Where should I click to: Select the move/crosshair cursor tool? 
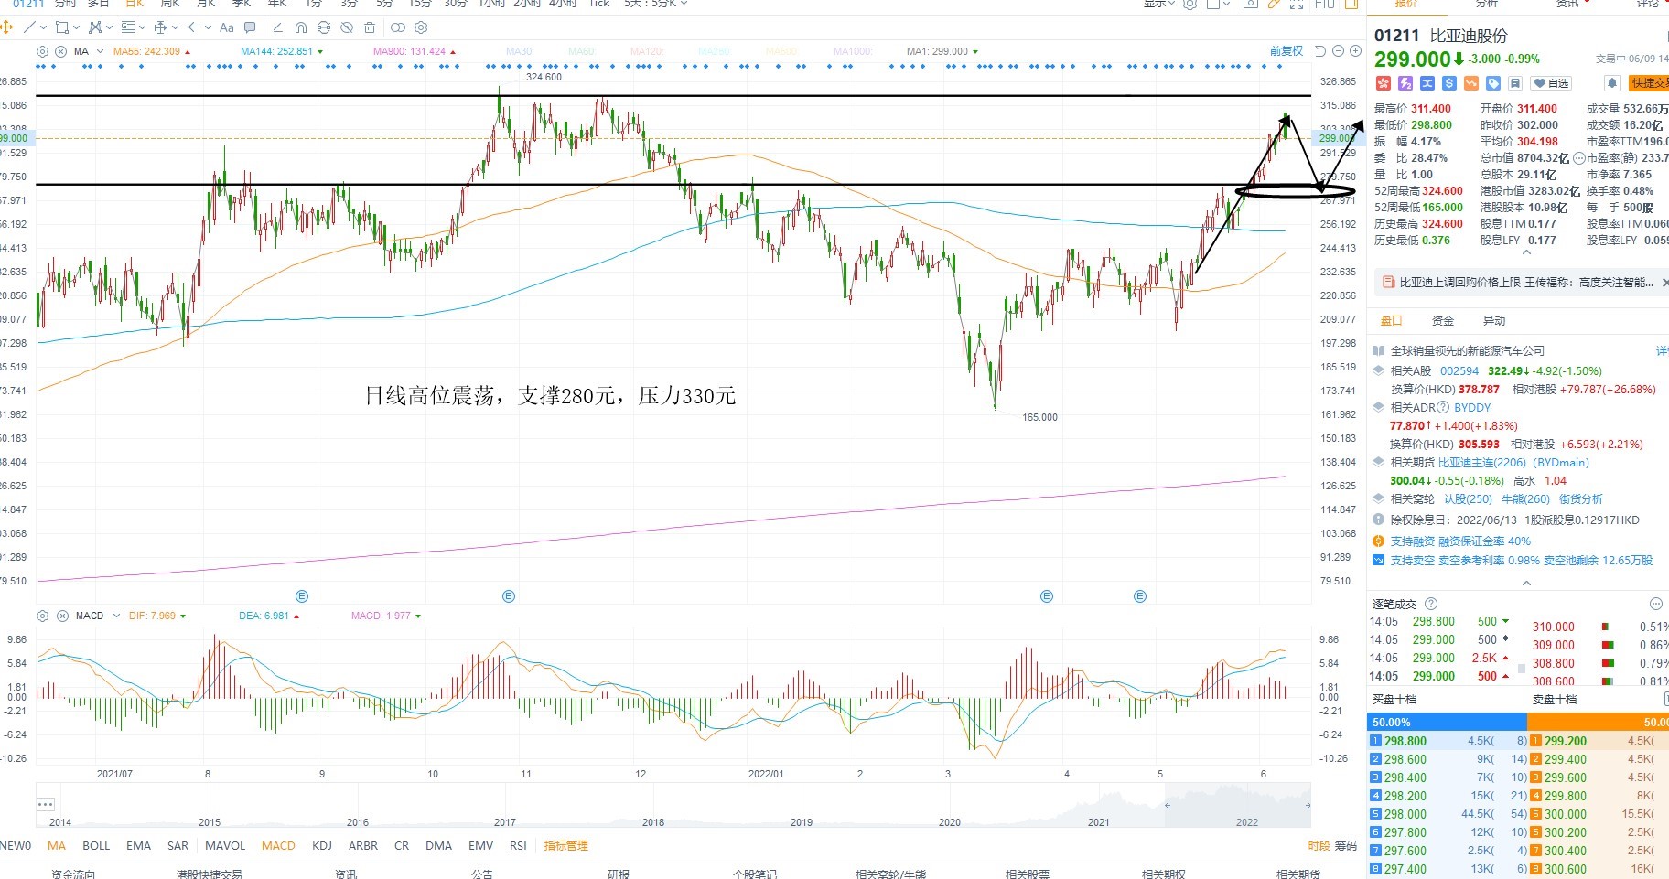[5, 27]
